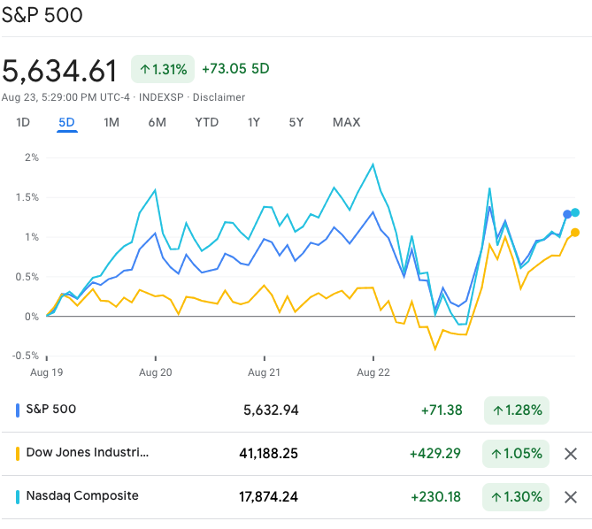592x529 pixels.
Task: Open the Disclaimer link
Action: tap(219, 97)
